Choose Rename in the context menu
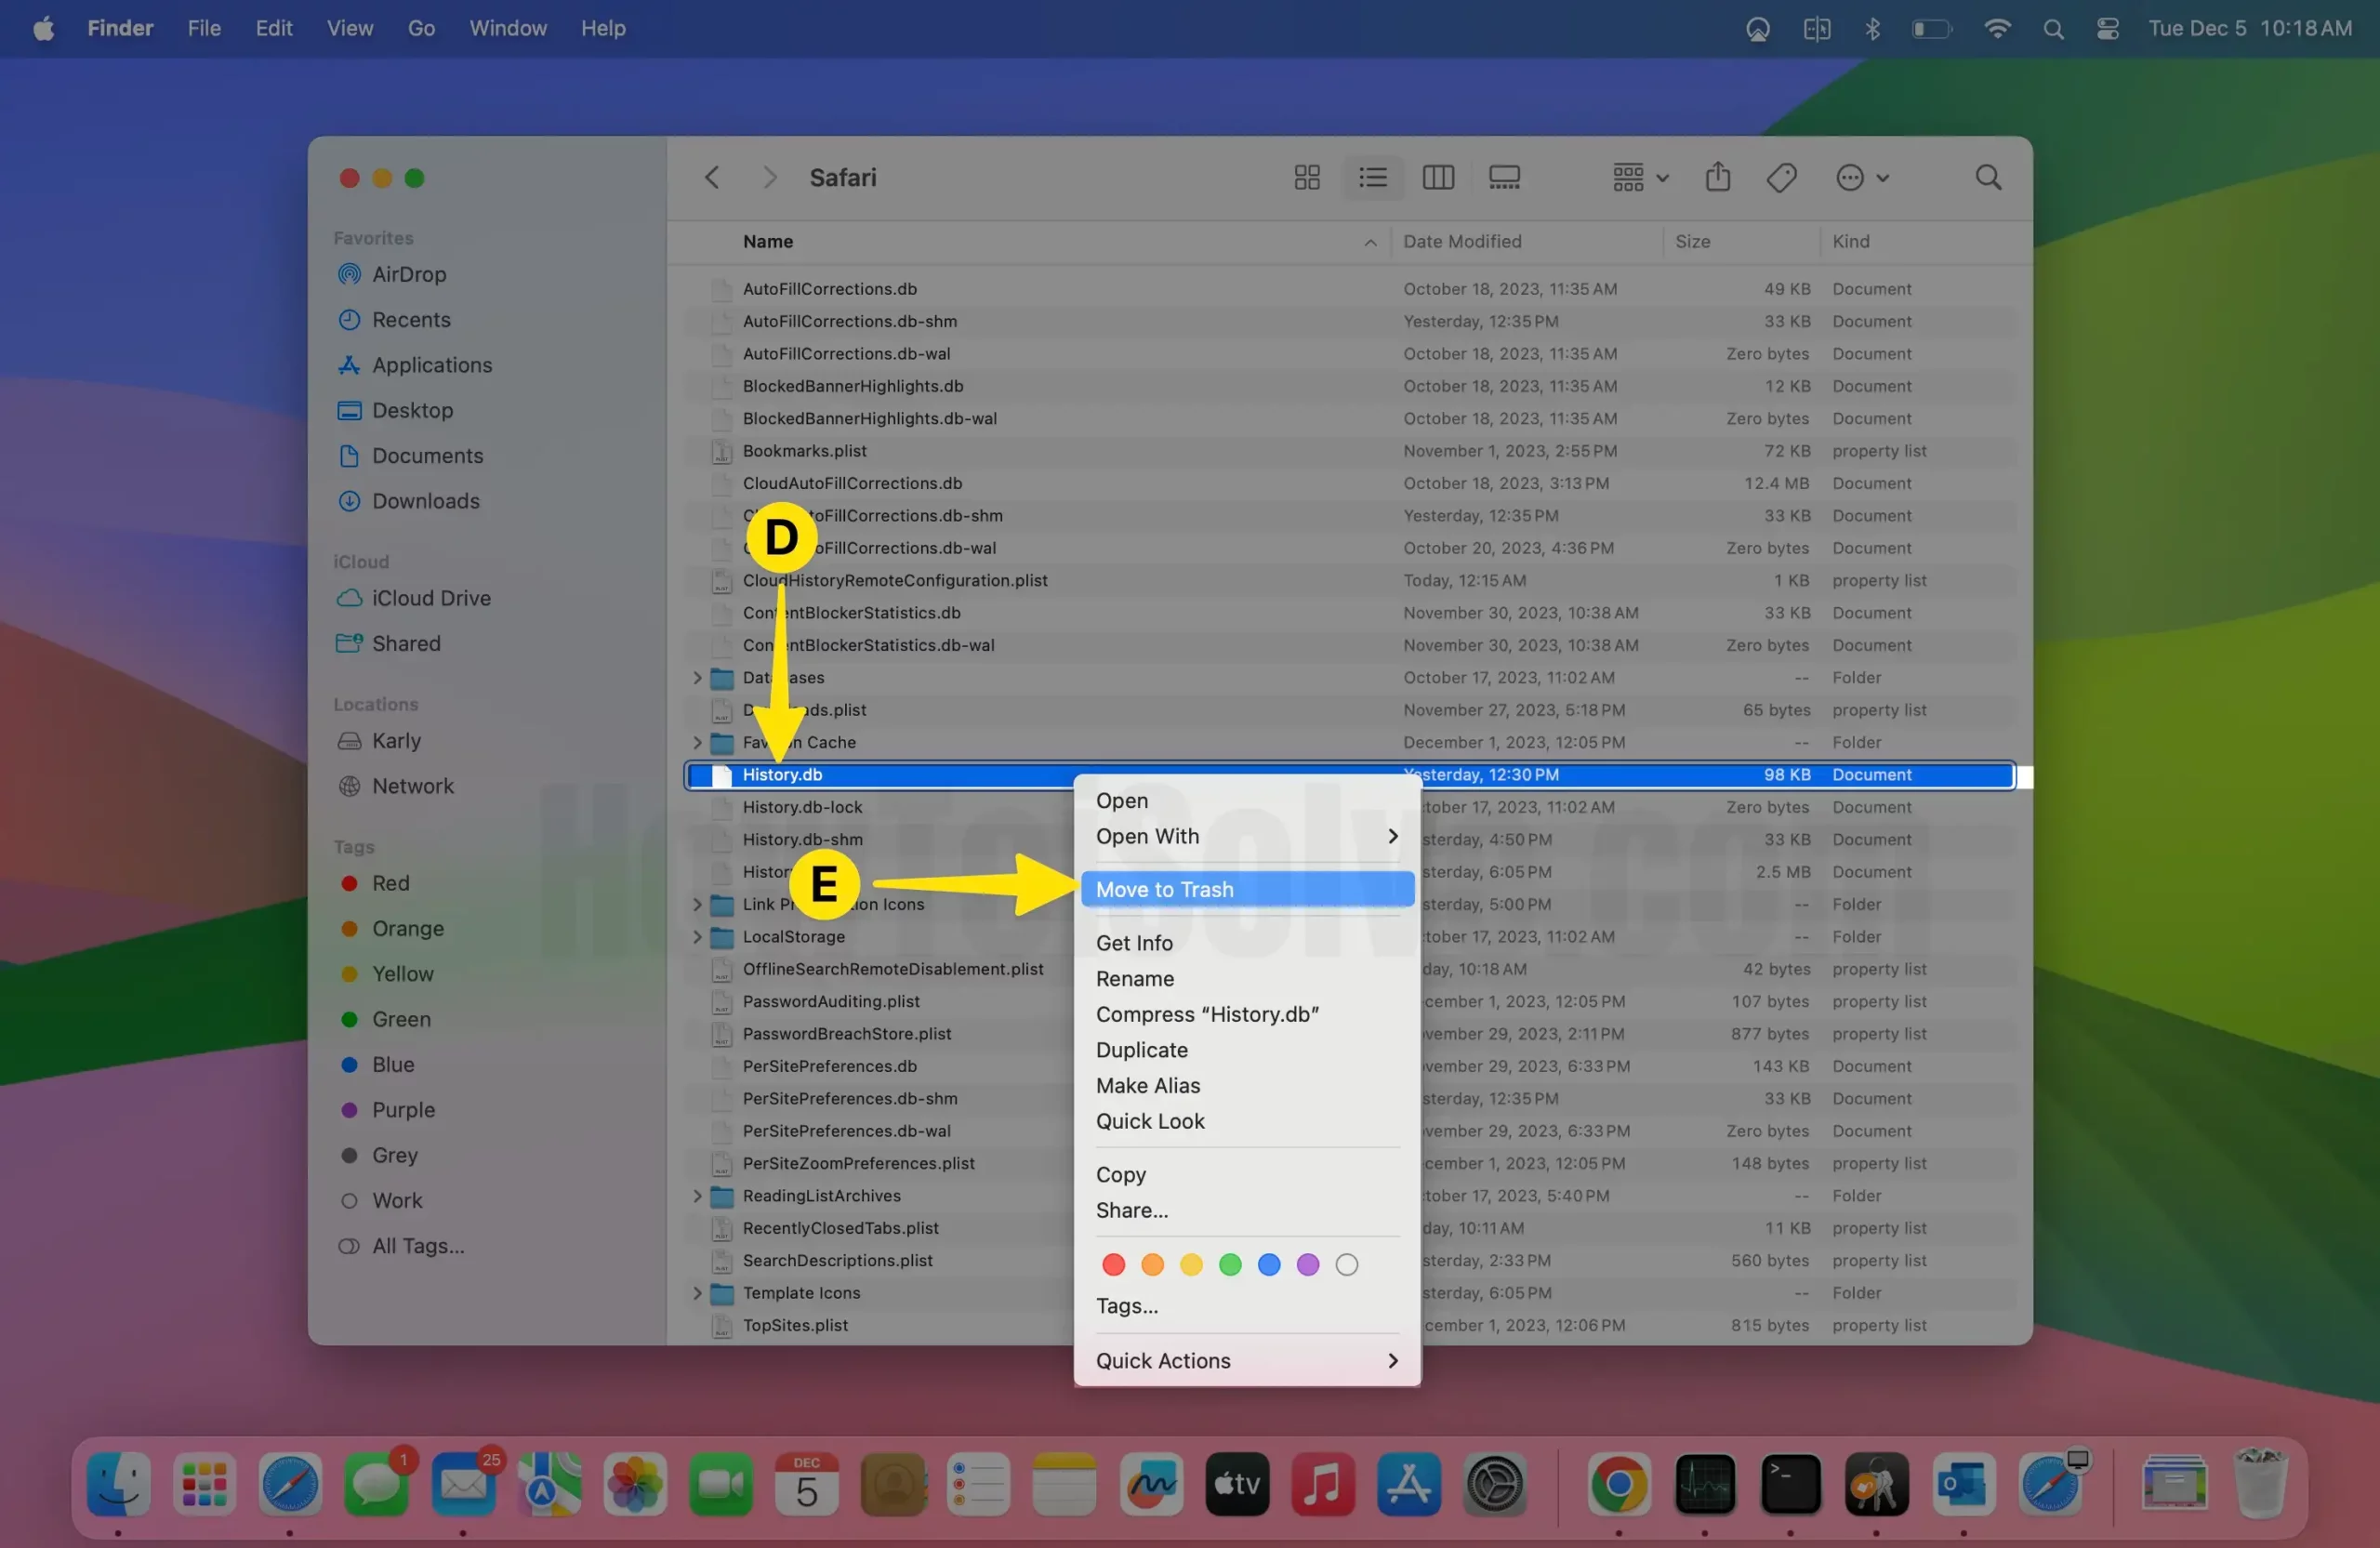 click(x=1246, y=978)
